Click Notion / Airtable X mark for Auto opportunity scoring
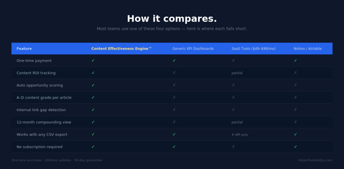 pos(295,85)
